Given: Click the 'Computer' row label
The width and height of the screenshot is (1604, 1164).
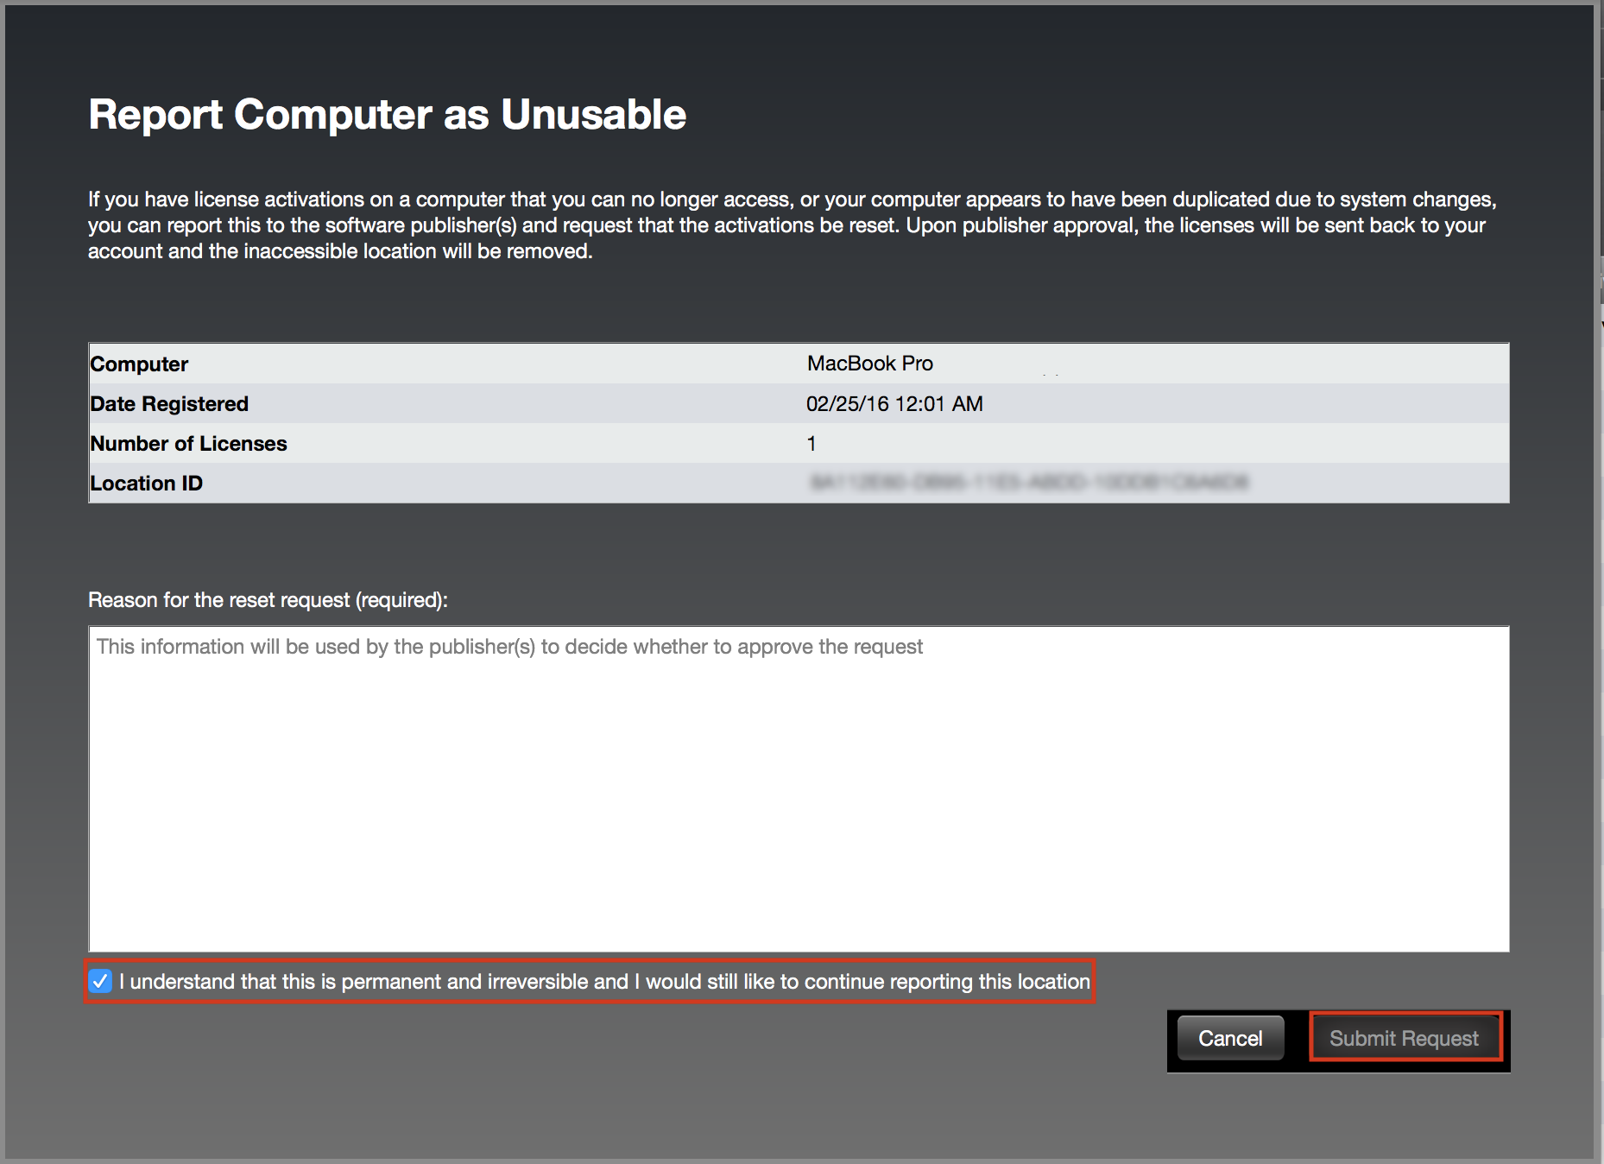Looking at the screenshot, I should tap(139, 364).
